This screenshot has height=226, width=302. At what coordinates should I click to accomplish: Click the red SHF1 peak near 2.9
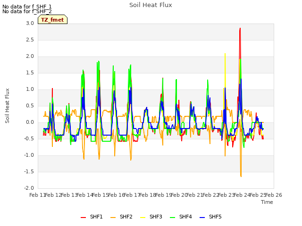click(x=240, y=29)
